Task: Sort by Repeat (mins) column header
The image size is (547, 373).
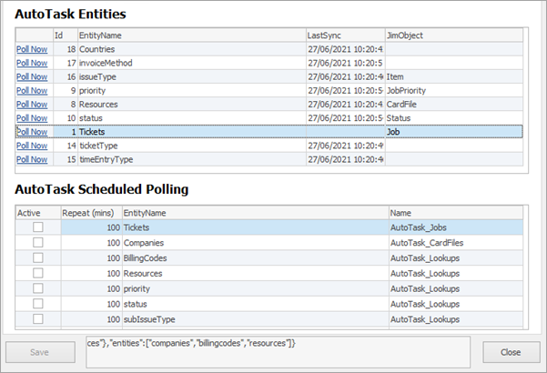Action: click(x=92, y=213)
